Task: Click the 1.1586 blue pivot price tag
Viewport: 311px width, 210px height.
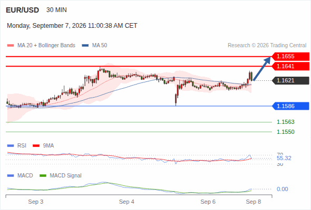Action: pos(290,106)
